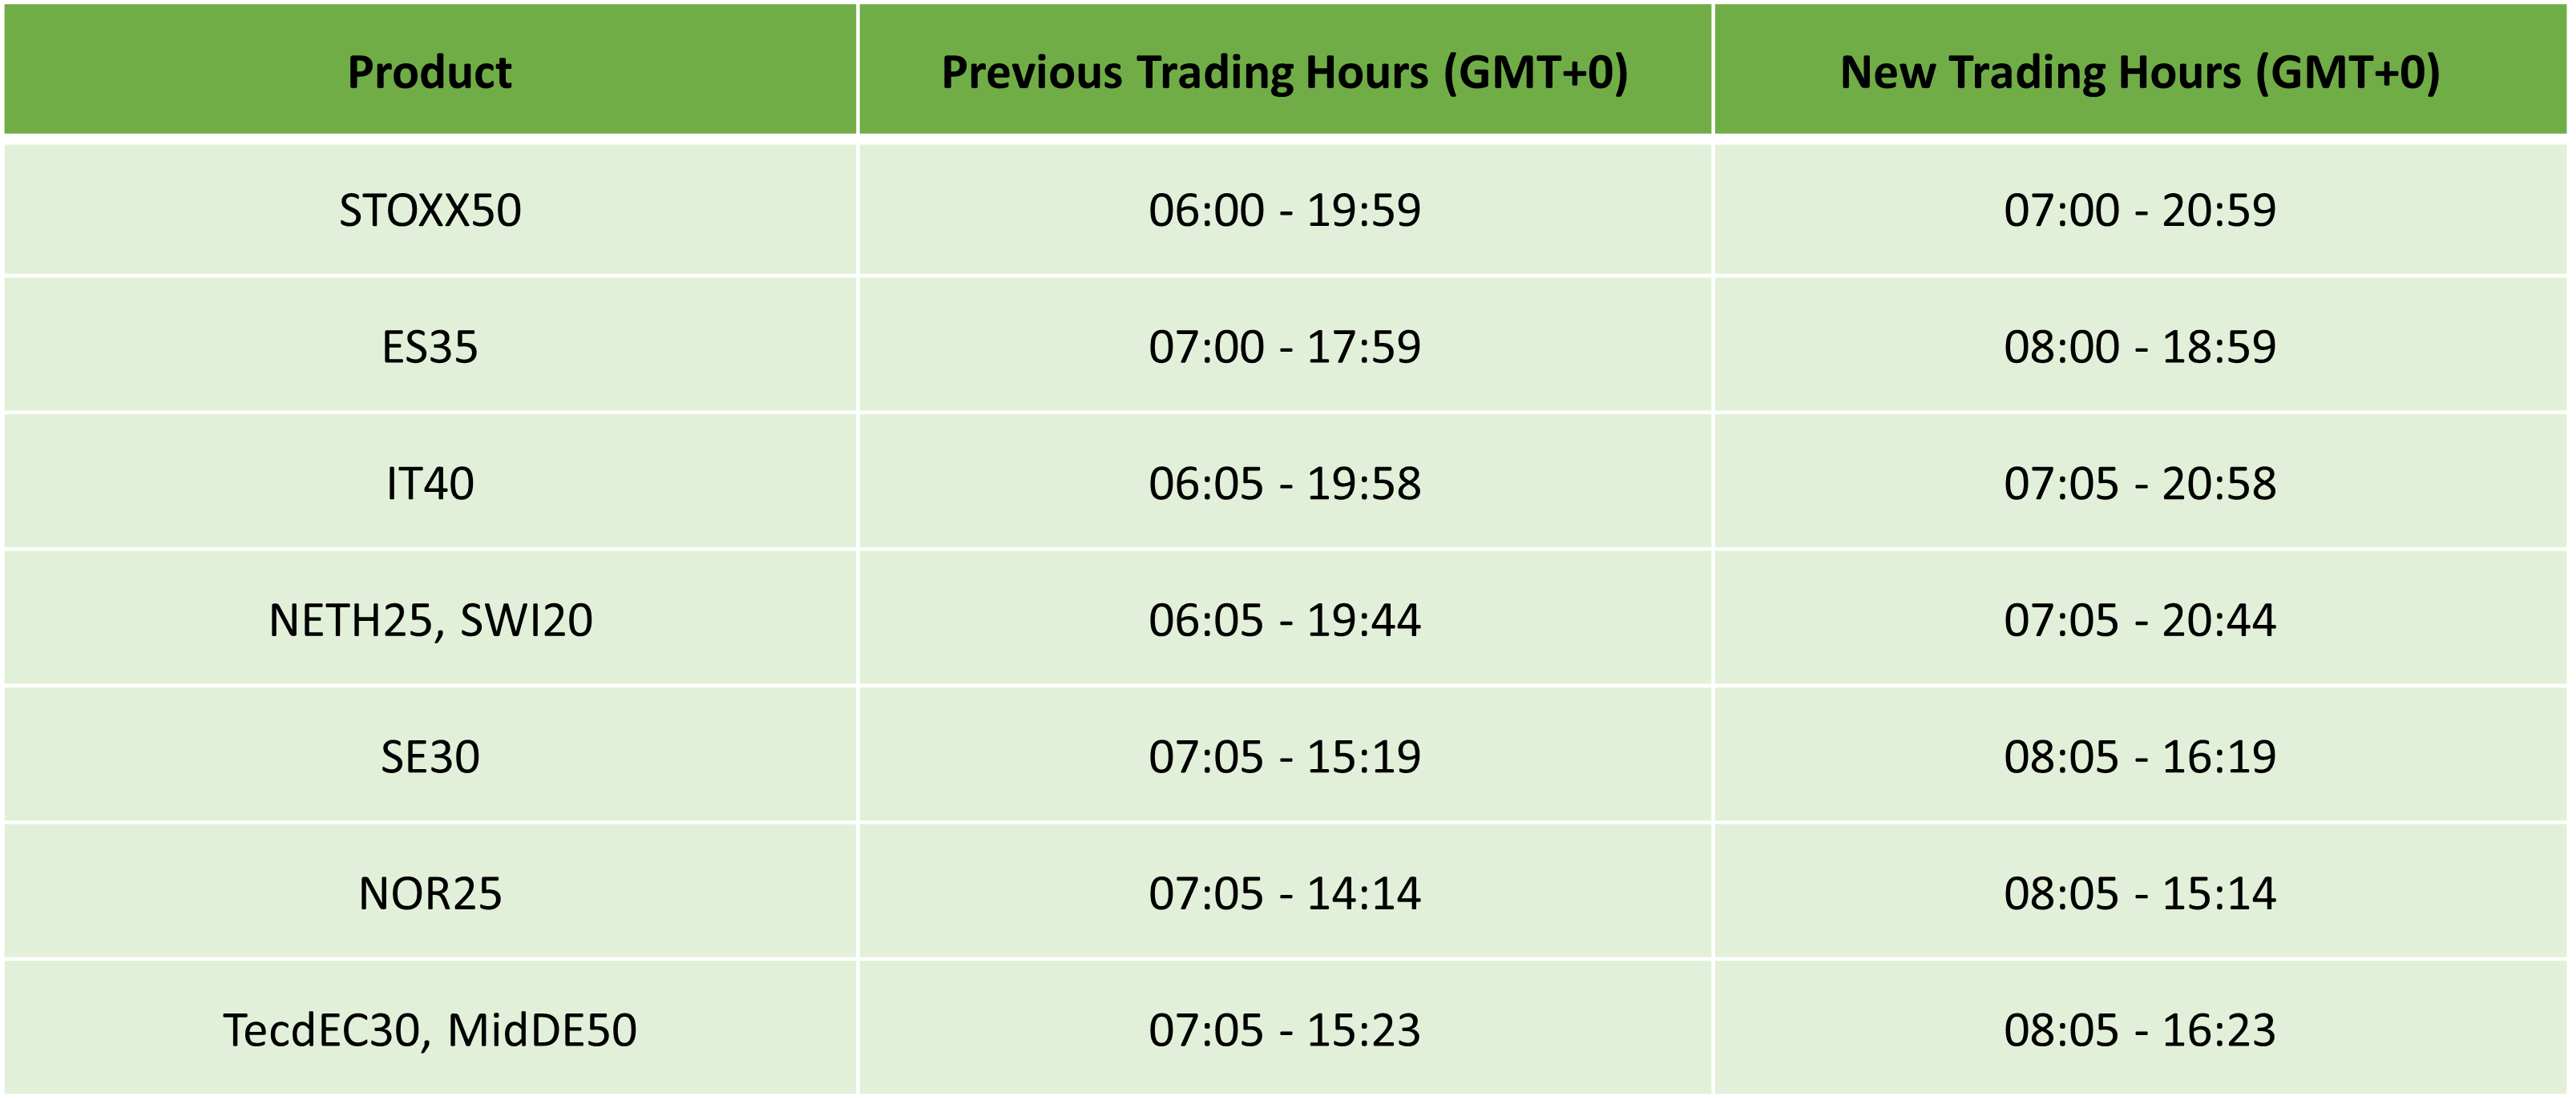Click the NOR25 product cell

pos(430,892)
